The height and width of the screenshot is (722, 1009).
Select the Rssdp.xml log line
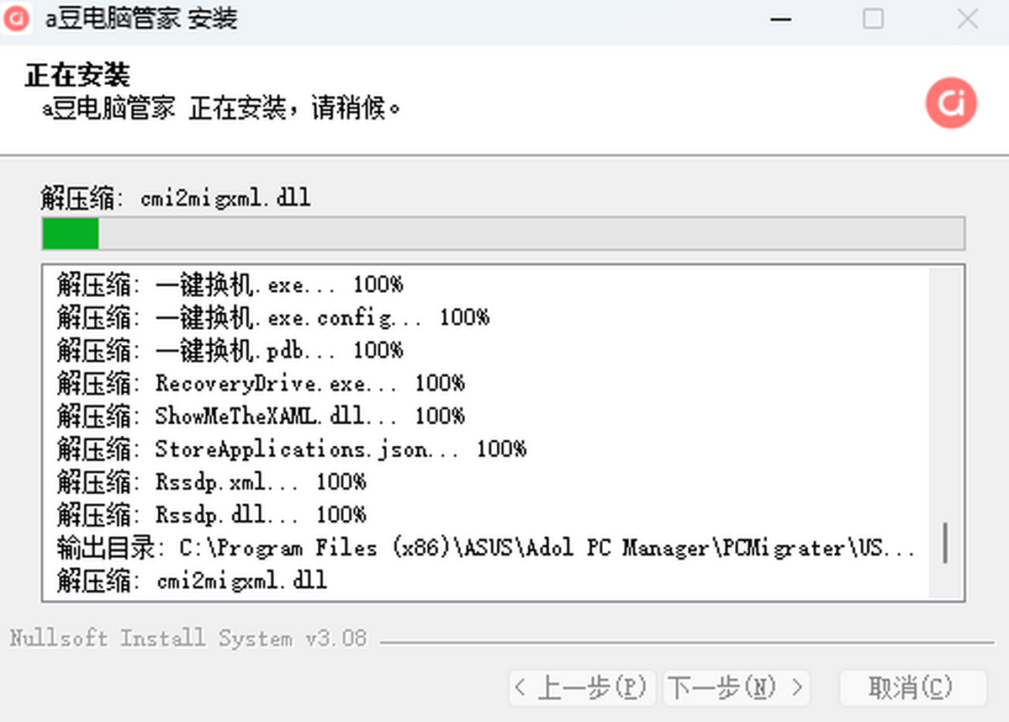point(211,481)
